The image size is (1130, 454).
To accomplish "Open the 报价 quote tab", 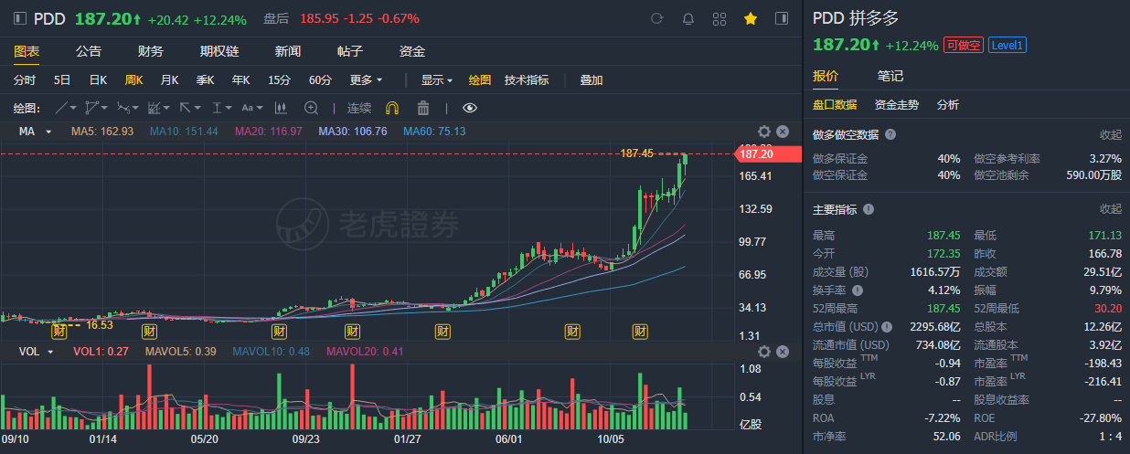I will (826, 75).
